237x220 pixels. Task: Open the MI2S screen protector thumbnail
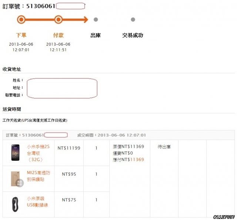(x=16, y=179)
